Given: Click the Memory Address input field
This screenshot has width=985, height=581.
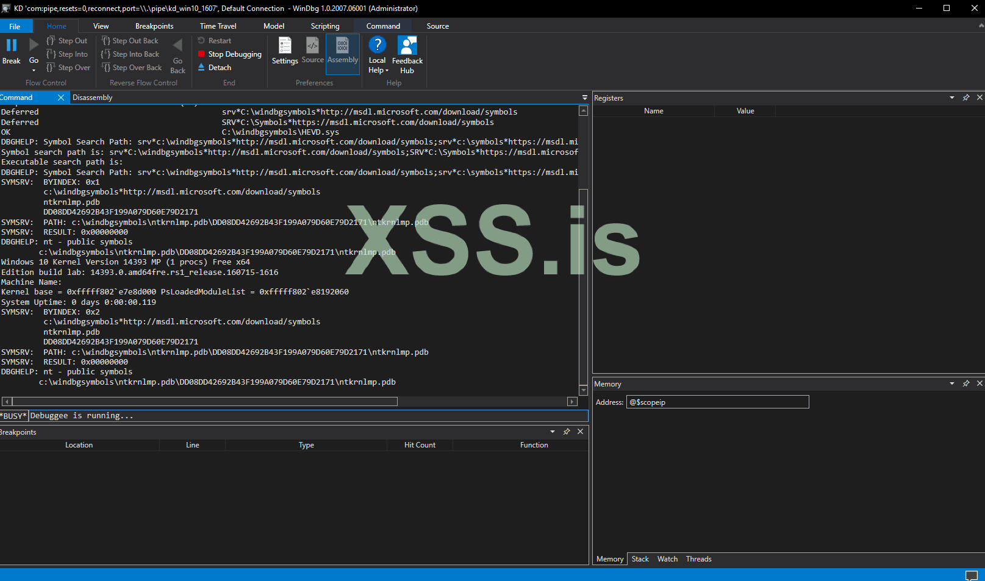Looking at the screenshot, I should 717,402.
